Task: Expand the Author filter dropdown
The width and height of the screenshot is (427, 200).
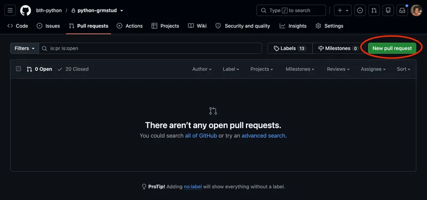Action: (202, 69)
